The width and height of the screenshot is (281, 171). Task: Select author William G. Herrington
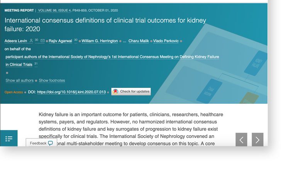(100, 41)
